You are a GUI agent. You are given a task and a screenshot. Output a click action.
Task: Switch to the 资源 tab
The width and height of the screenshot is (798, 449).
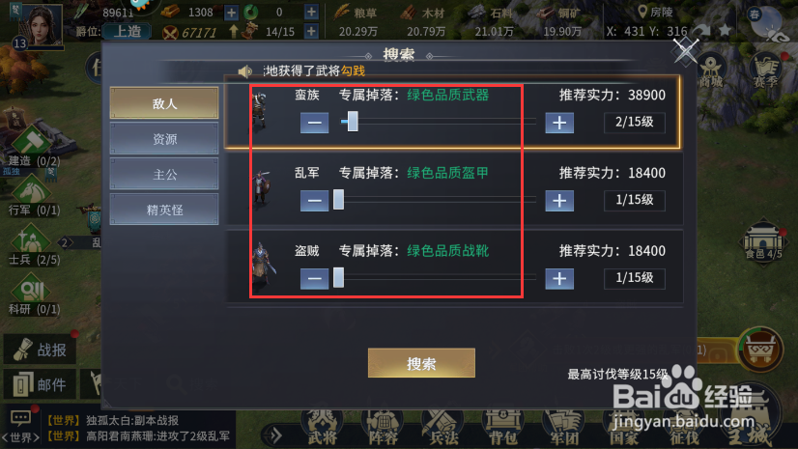click(x=164, y=139)
